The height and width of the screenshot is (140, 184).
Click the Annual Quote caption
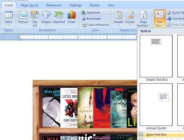156,128
